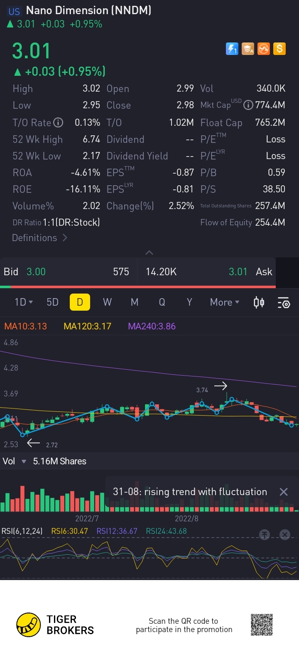299x670 pixels.
Task: Tap the RSI(6,12,24) indicator label
Action: [22, 531]
